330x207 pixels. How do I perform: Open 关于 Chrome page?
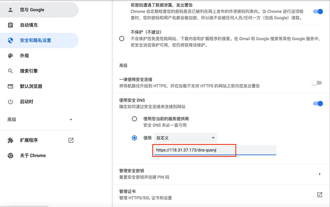coord(39,155)
